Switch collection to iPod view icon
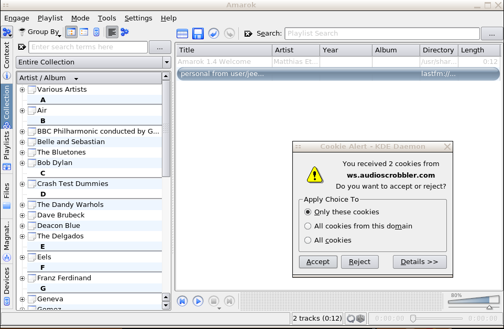Image resolution: width=504 pixels, height=329 pixels. [96, 32]
